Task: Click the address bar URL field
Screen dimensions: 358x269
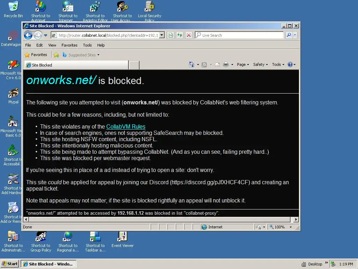Action: click(x=105, y=35)
